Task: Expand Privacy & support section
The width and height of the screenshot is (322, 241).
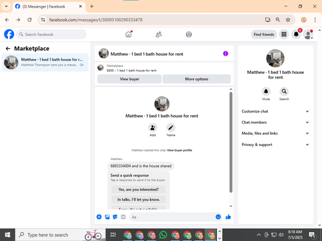Action: tap(275, 145)
